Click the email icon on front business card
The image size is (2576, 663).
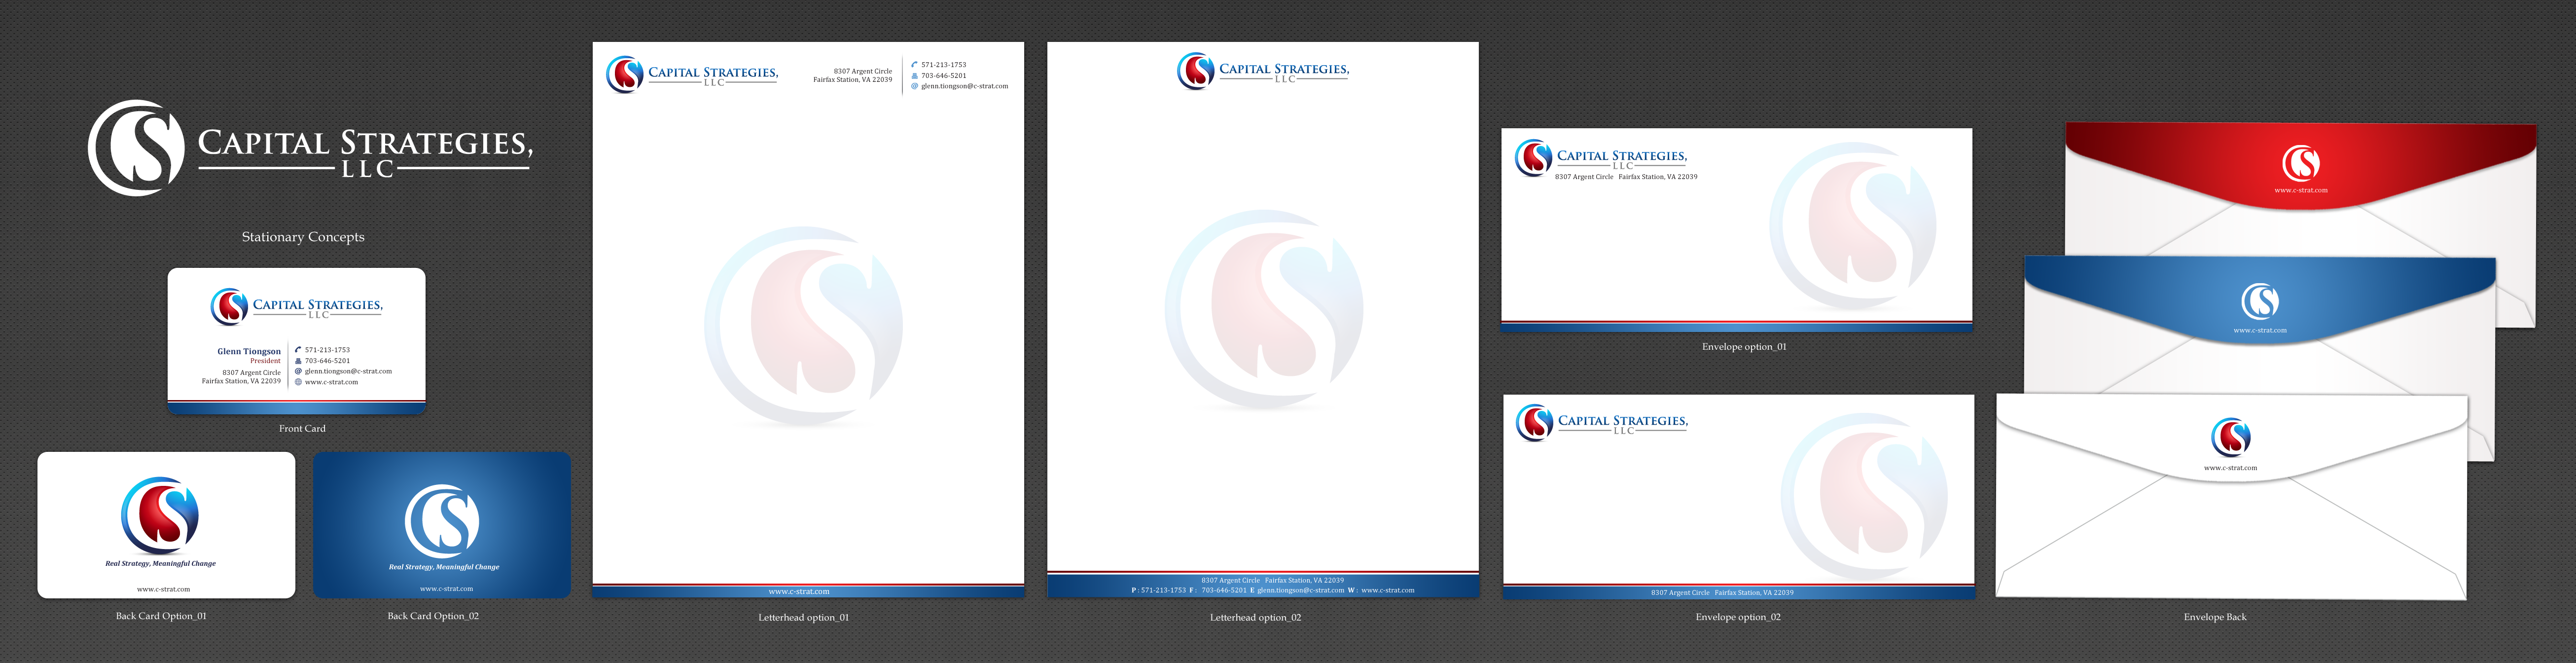point(298,371)
